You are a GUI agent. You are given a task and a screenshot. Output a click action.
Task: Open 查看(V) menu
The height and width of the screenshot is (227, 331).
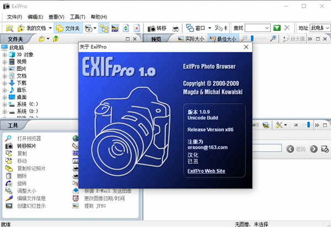(x=56, y=17)
